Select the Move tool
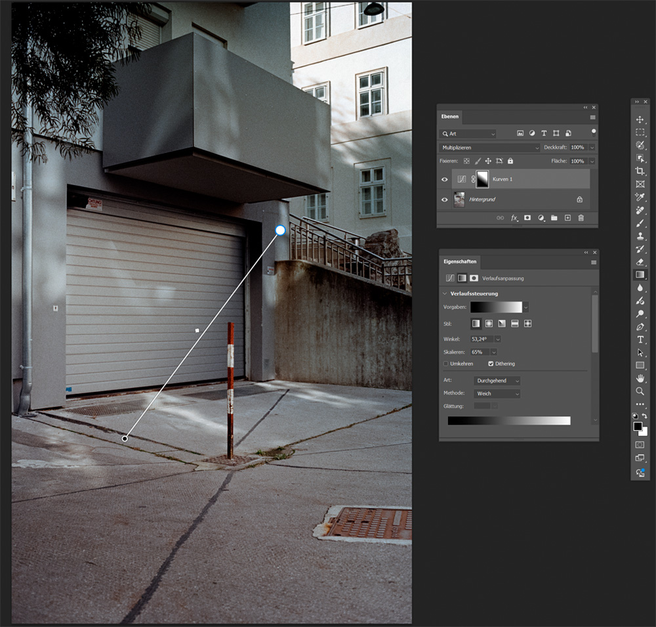Viewport: 656px width, 627px height. [x=640, y=119]
